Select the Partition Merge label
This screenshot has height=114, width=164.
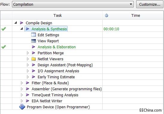coord(51,53)
